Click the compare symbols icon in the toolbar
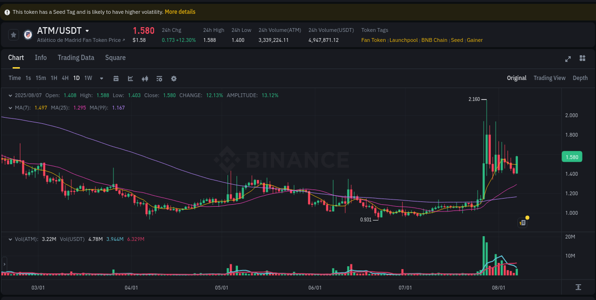The image size is (596, 300). [x=116, y=78]
